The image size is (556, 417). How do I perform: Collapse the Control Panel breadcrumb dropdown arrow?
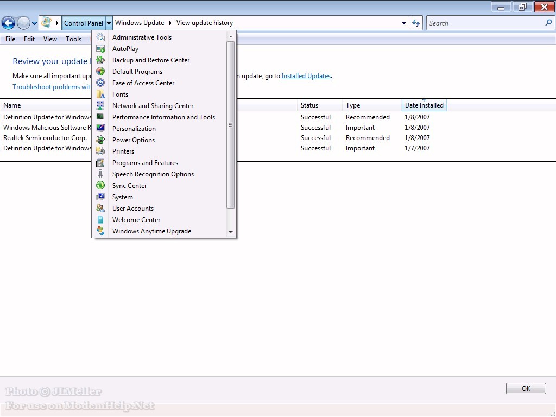point(109,23)
